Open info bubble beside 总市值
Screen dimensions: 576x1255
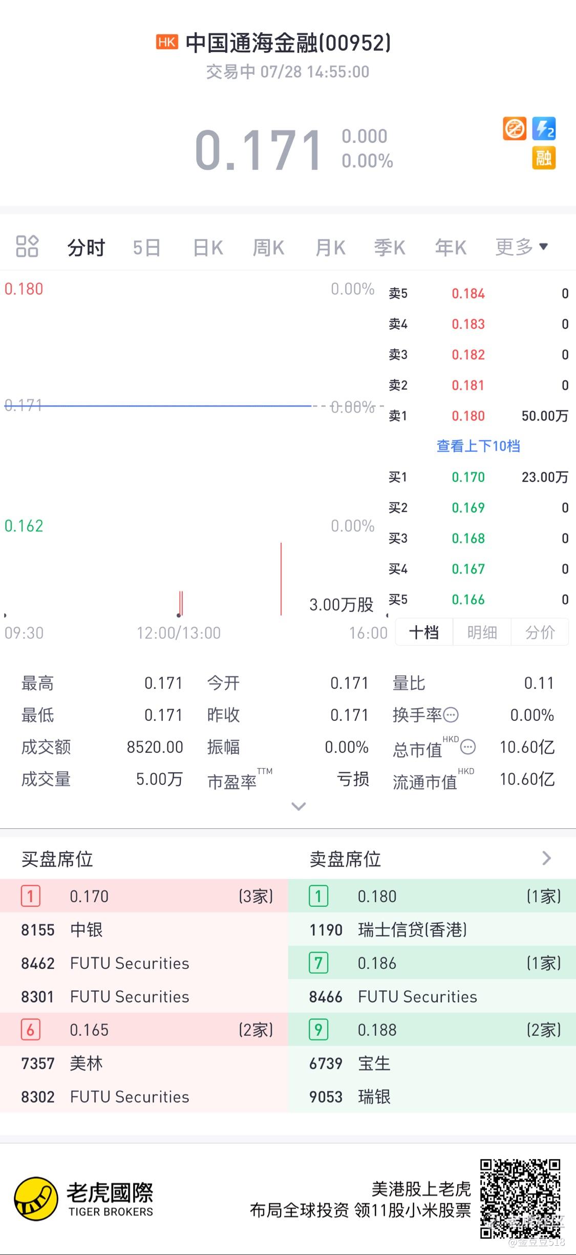pyautogui.click(x=468, y=748)
